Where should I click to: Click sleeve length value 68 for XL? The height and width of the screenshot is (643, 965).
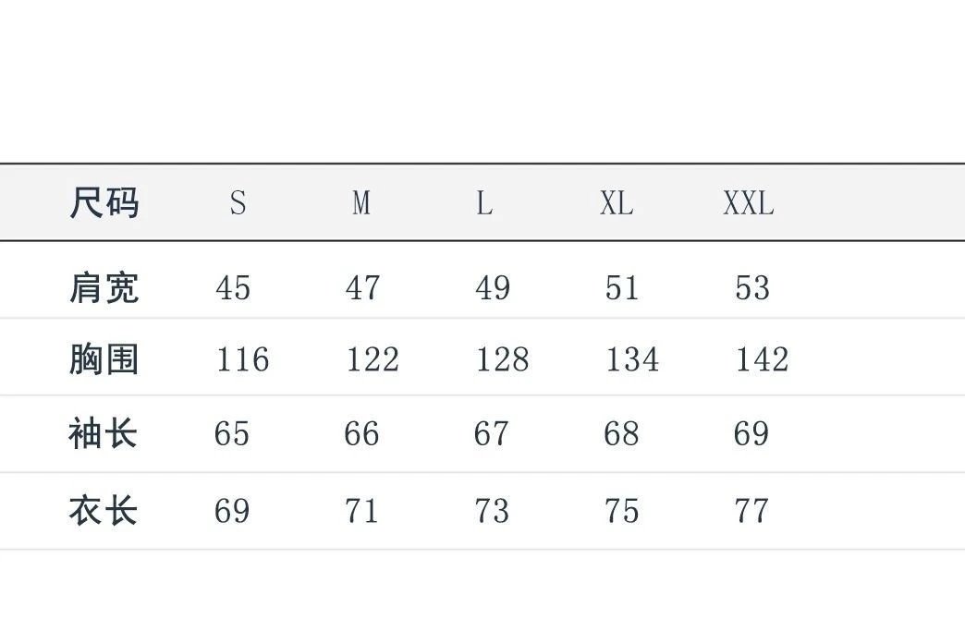pyautogui.click(x=621, y=433)
